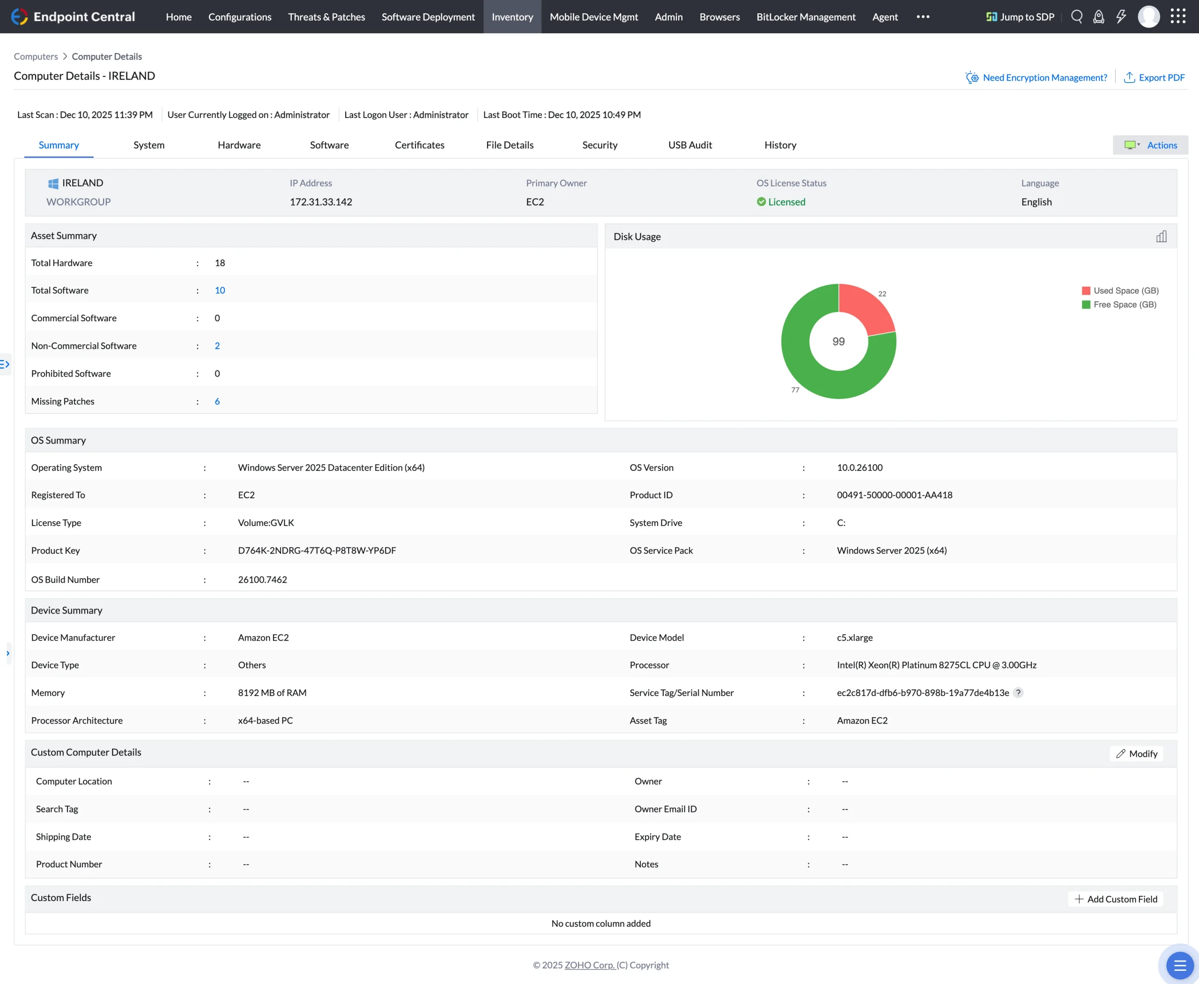This screenshot has width=1199, height=984.
Task: Open the Home menu
Action: tap(178, 17)
